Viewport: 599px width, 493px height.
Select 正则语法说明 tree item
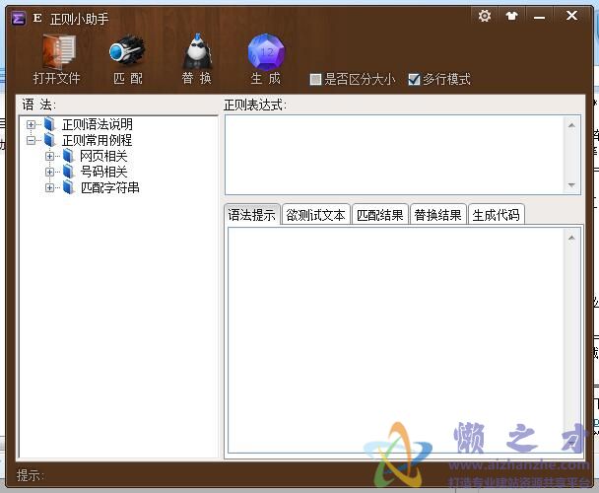[x=97, y=124]
